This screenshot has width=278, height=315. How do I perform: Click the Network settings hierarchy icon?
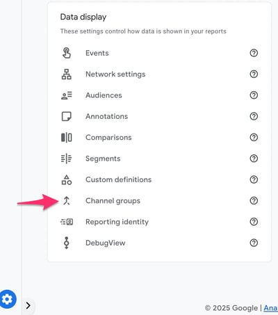(x=67, y=74)
